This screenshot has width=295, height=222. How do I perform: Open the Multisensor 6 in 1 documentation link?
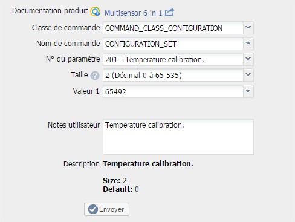tap(133, 13)
